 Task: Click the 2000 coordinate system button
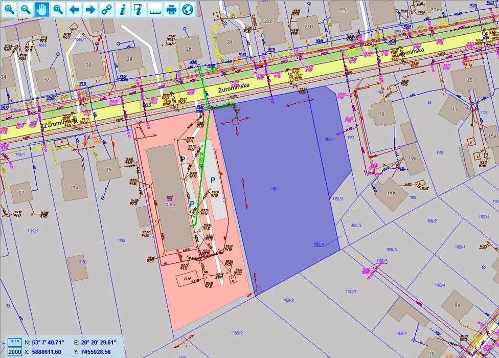[15, 352]
